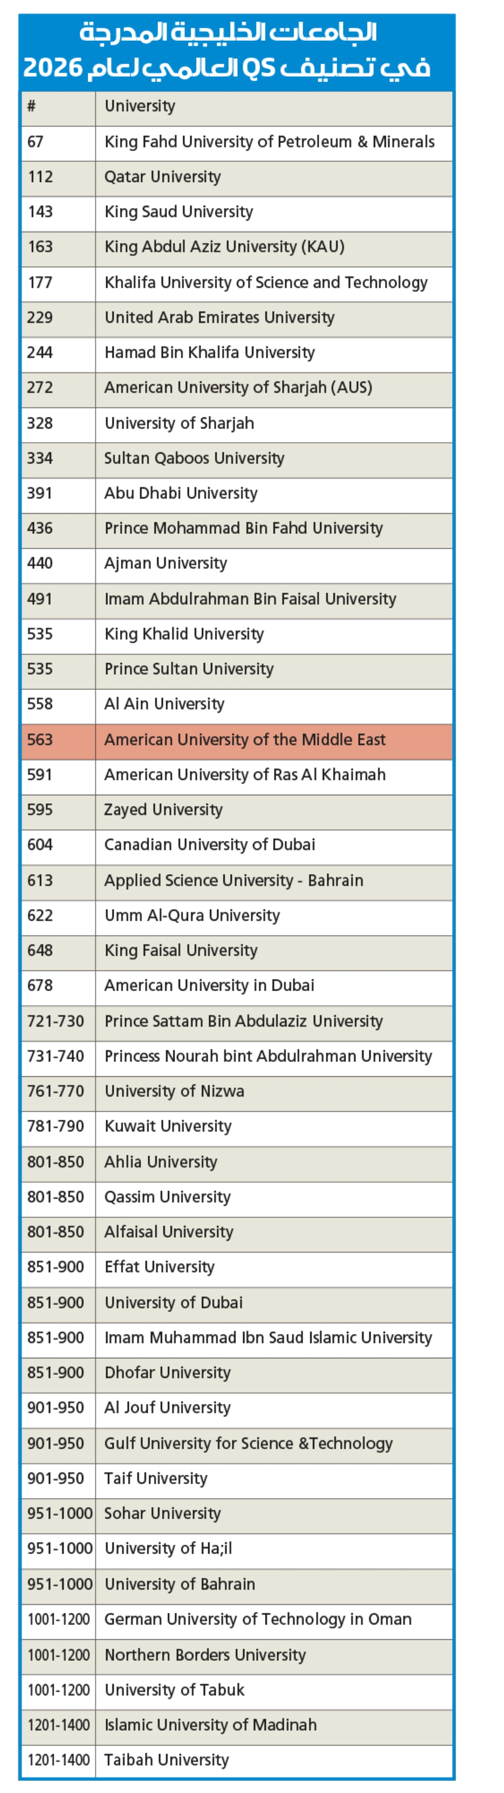The height and width of the screenshot is (1793, 504).
Task: Select the rank 143 cell
Action: pyautogui.click(x=40, y=212)
